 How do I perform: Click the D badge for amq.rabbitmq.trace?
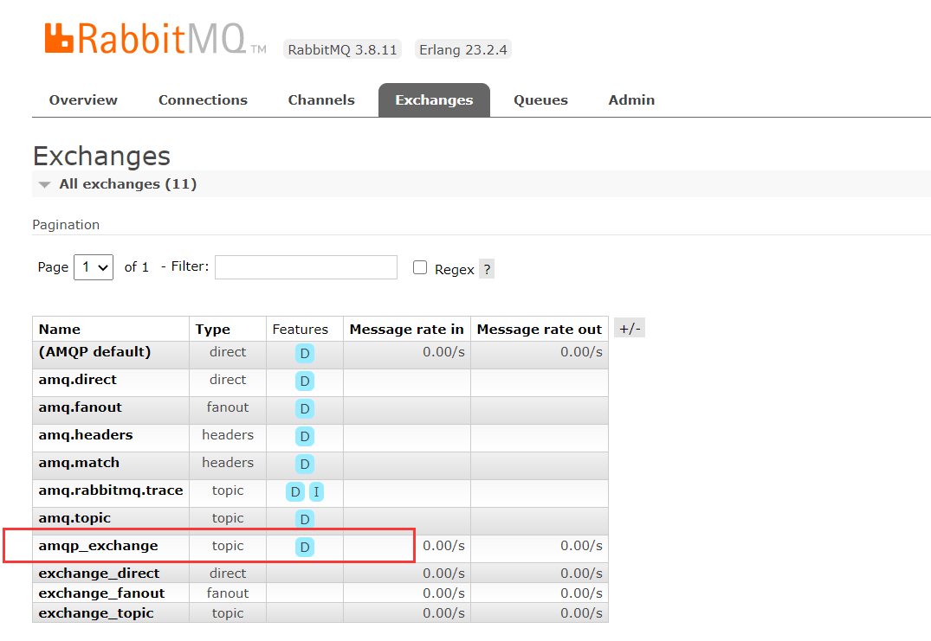pos(295,492)
